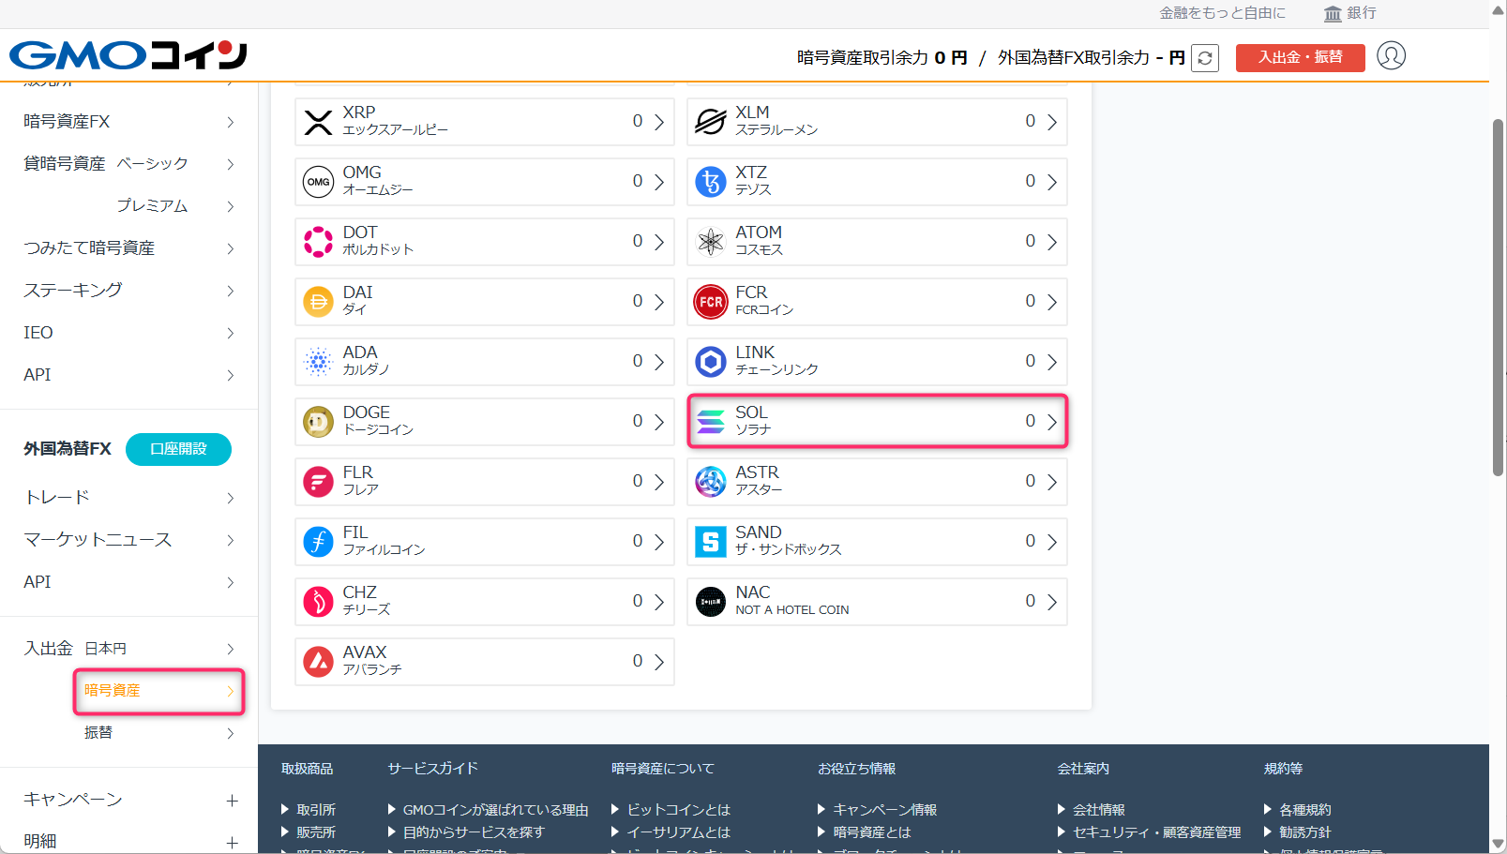Click the 銀行 bank icon
Image resolution: width=1507 pixels, height=854 pixels.
[1331, 13]
